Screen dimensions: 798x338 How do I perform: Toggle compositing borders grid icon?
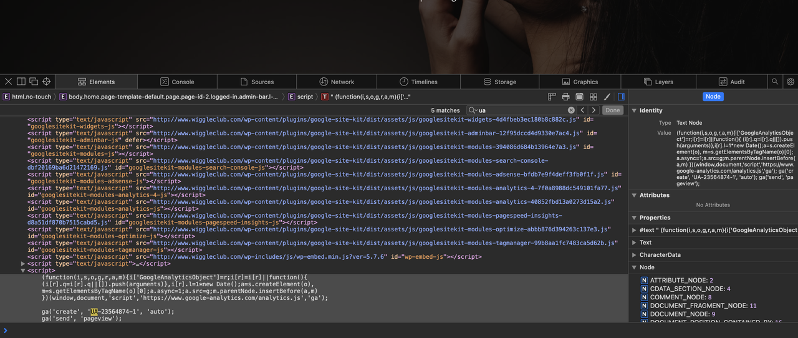(x=593, y=97)
